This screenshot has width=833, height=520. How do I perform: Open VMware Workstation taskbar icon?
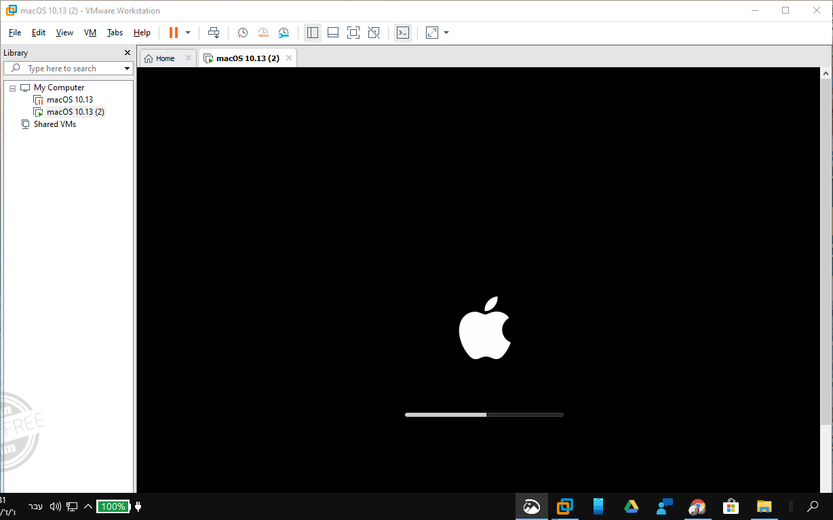[564, 506]
